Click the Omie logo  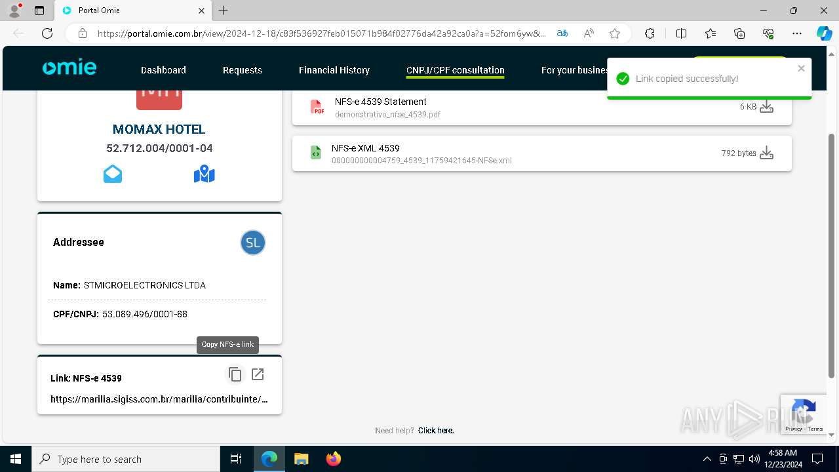(69, 68)
